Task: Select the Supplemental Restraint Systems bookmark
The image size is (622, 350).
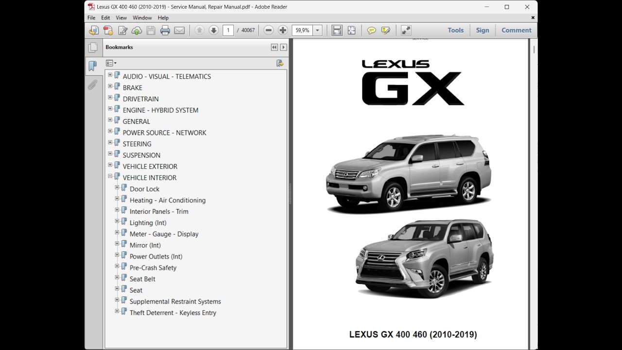Action: 175,301
